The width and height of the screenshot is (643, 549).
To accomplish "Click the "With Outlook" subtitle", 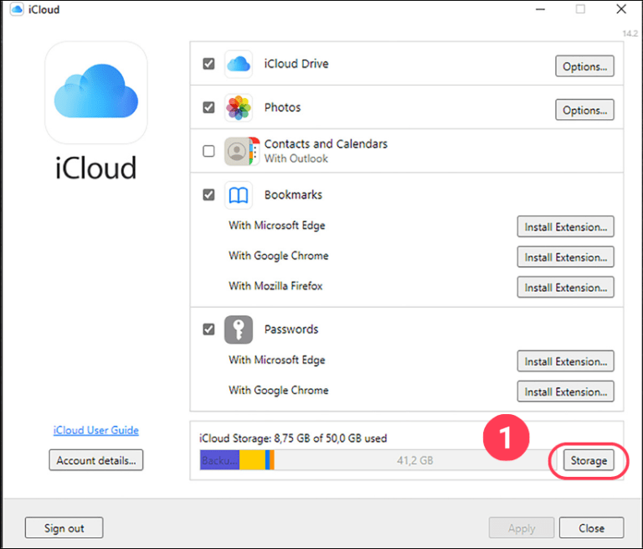I will pyautogui.click(x=296, y=158).
